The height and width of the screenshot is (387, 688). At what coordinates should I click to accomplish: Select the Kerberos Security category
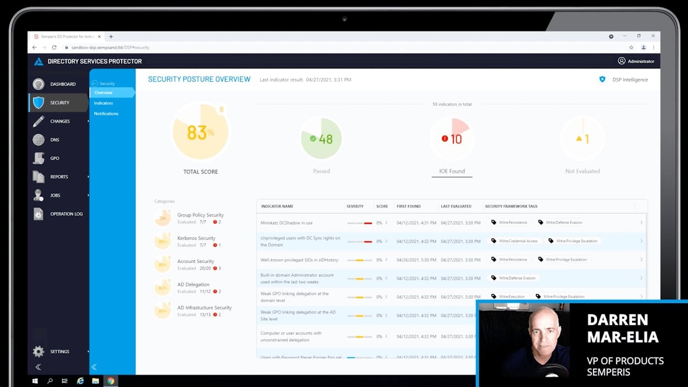tap(196, 238)
